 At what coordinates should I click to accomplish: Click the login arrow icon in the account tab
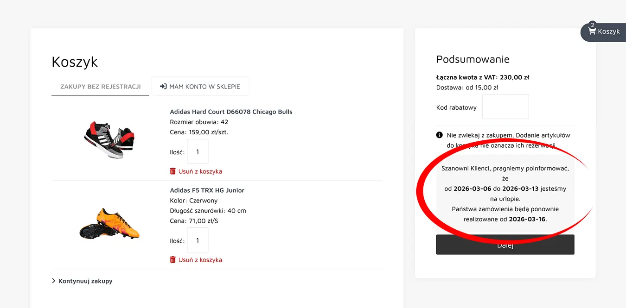(x=163, y=87)
